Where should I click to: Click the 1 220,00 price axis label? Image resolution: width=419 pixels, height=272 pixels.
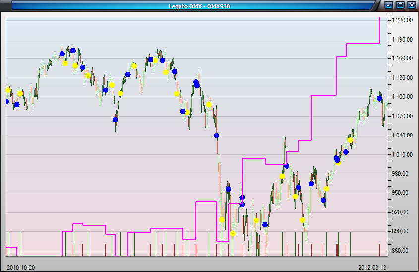point(402,20)
